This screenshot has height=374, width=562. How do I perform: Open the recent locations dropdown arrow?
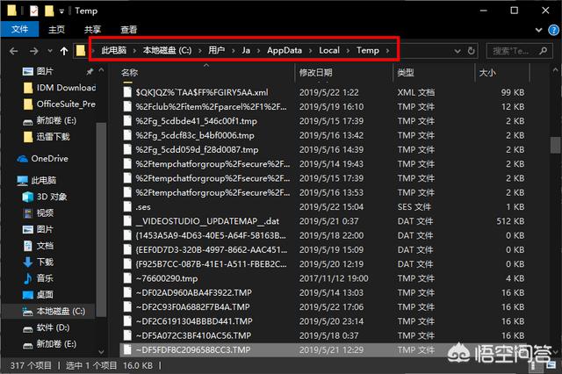[x=50, y=51]
